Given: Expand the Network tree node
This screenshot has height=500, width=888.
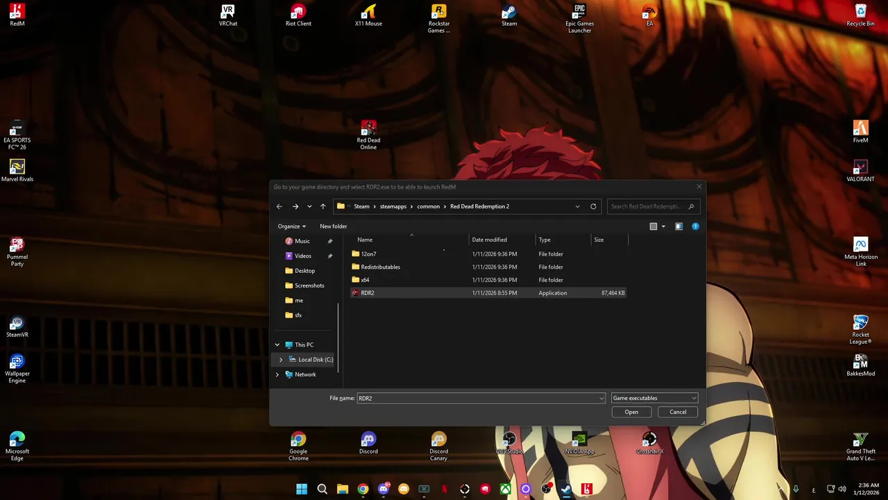Looking at the screenshot, I should click(277, 374).
